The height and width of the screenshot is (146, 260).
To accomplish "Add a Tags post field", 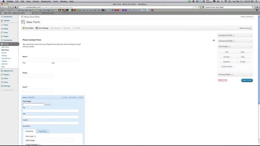I will click(243, 57).
